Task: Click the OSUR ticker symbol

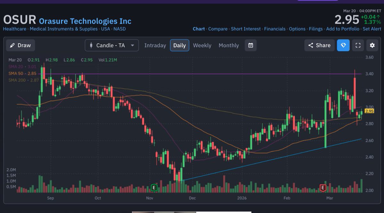Action: pyautogui.click(x=20, y=20)
